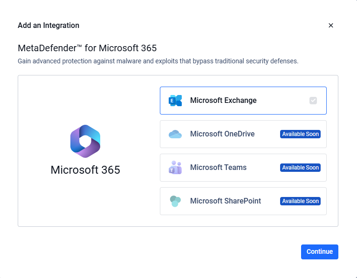Click the Microsoft SharePoint icon
357x278 pixels.
pos(175,201)
